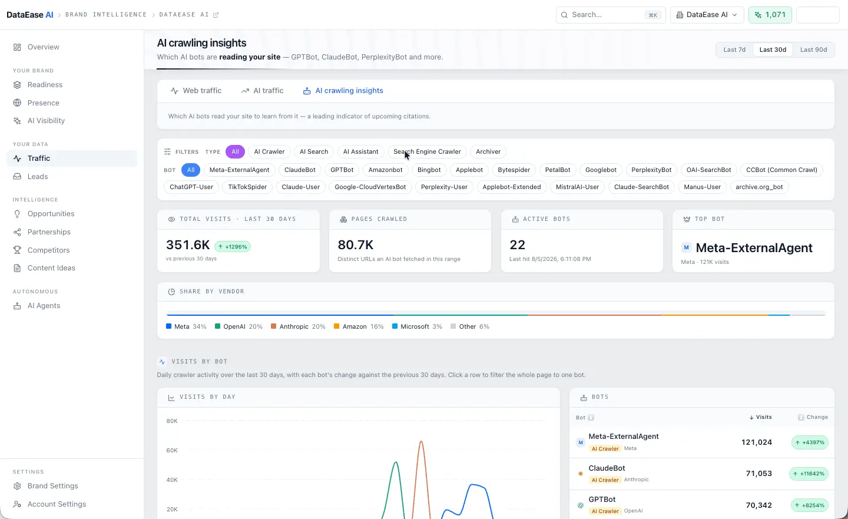Image resolution: width=848 pixels, height=519 pixels.
Task: Filter type by AI Crawler
Action: click(269, 152)
